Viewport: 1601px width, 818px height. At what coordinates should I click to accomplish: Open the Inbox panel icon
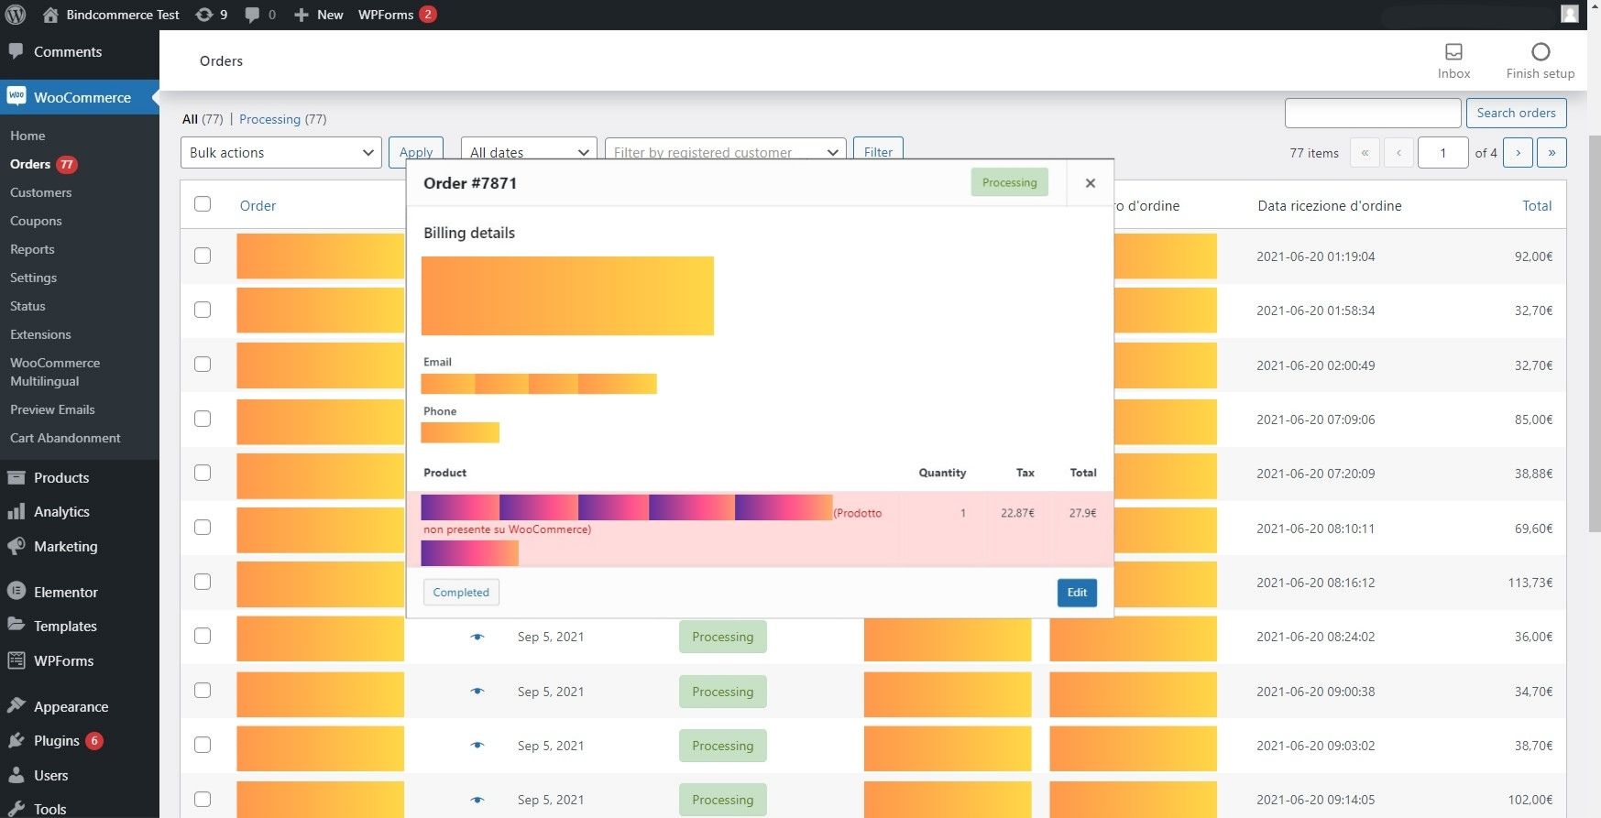click(1453, 52)
